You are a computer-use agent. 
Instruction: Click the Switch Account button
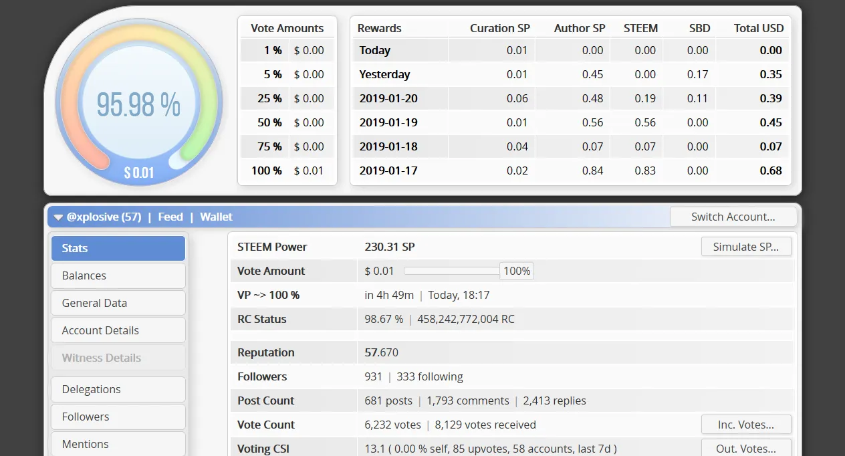[x=733, y=217]
